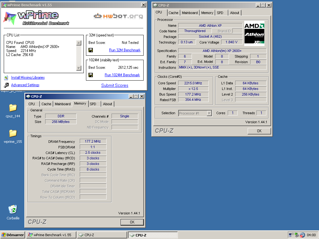Click the Specification AMD Athlon(tm) XP 2600+ field
This screenshot has height=239, width=319.
[x=222, y=51]
